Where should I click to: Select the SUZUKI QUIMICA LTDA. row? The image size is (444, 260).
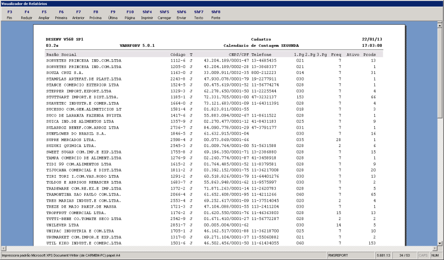211,146
